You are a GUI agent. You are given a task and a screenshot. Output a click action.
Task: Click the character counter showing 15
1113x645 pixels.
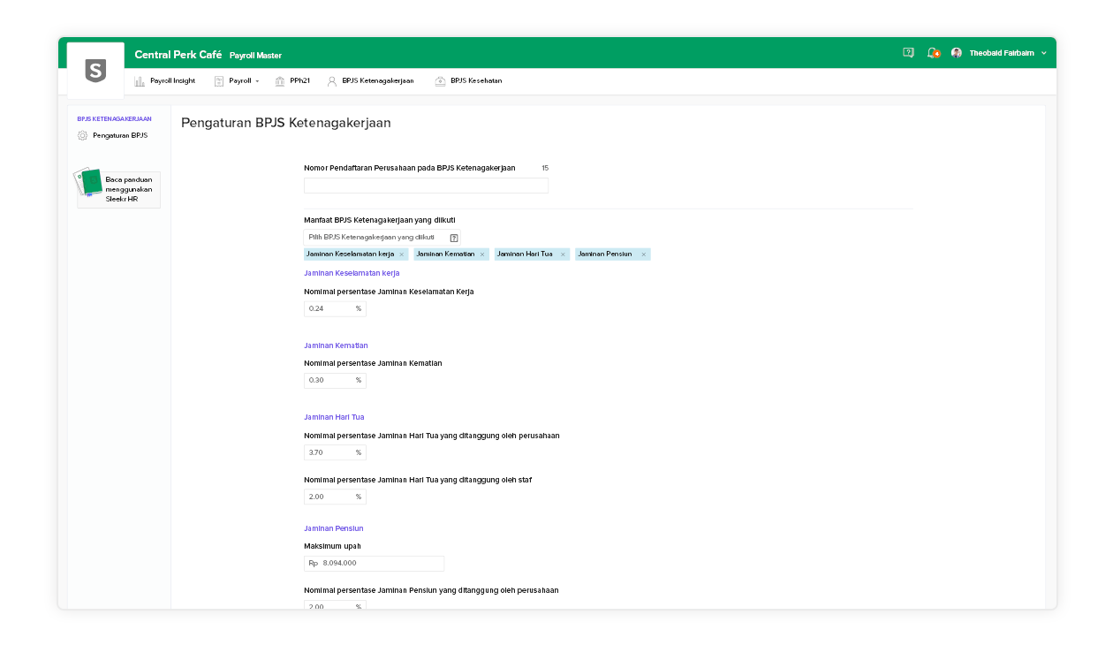coord(545,168)
